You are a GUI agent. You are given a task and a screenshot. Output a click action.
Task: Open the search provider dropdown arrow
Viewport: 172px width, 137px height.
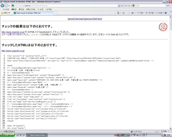coord(170,6)
